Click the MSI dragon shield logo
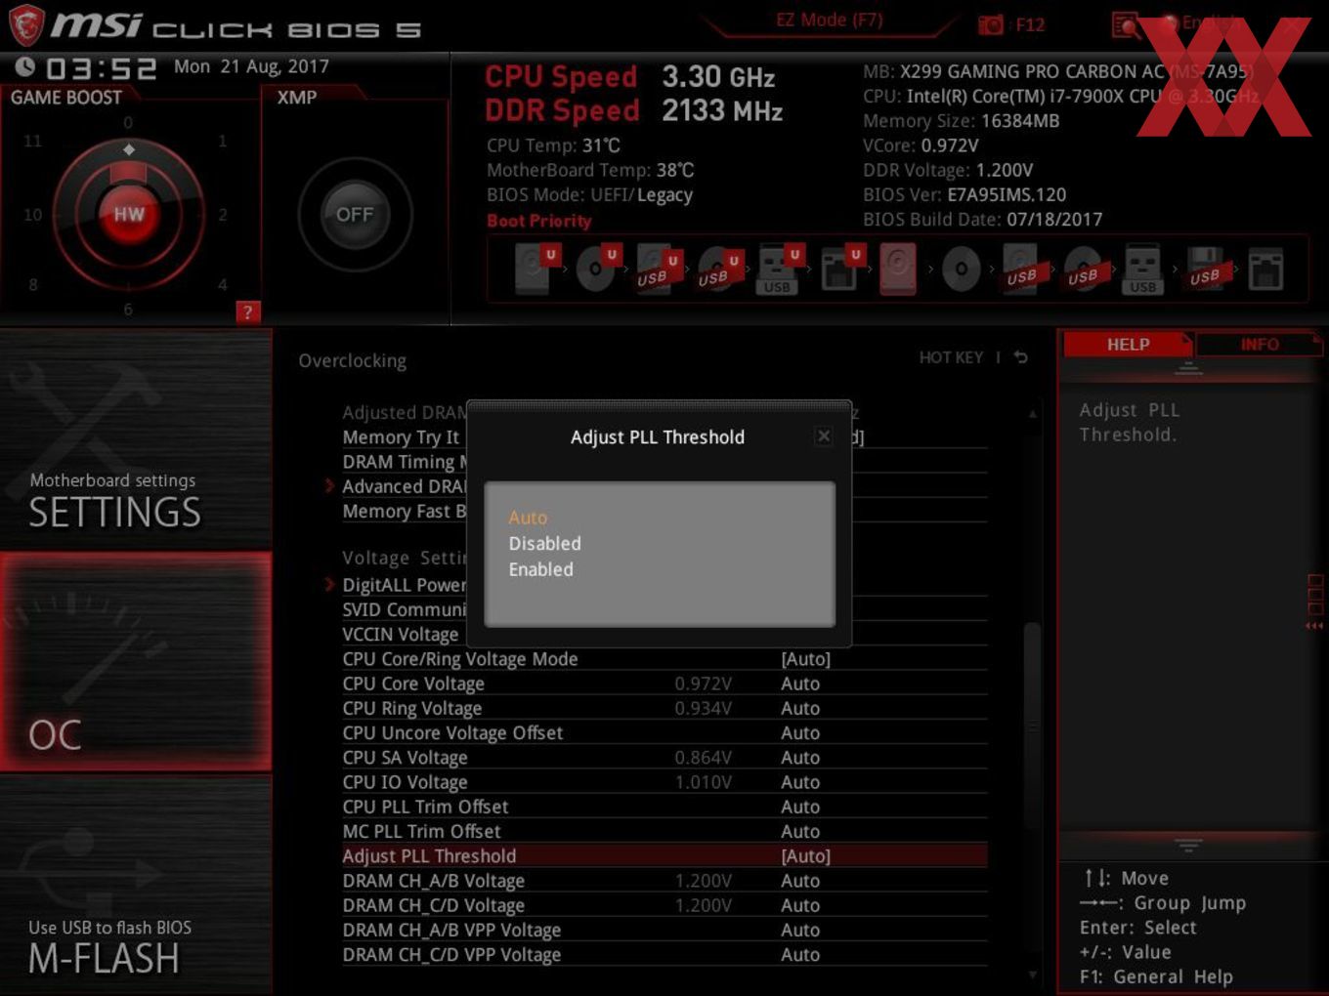Image resolution: width=1329 pixels, height=996 pixels. point(25,26)
